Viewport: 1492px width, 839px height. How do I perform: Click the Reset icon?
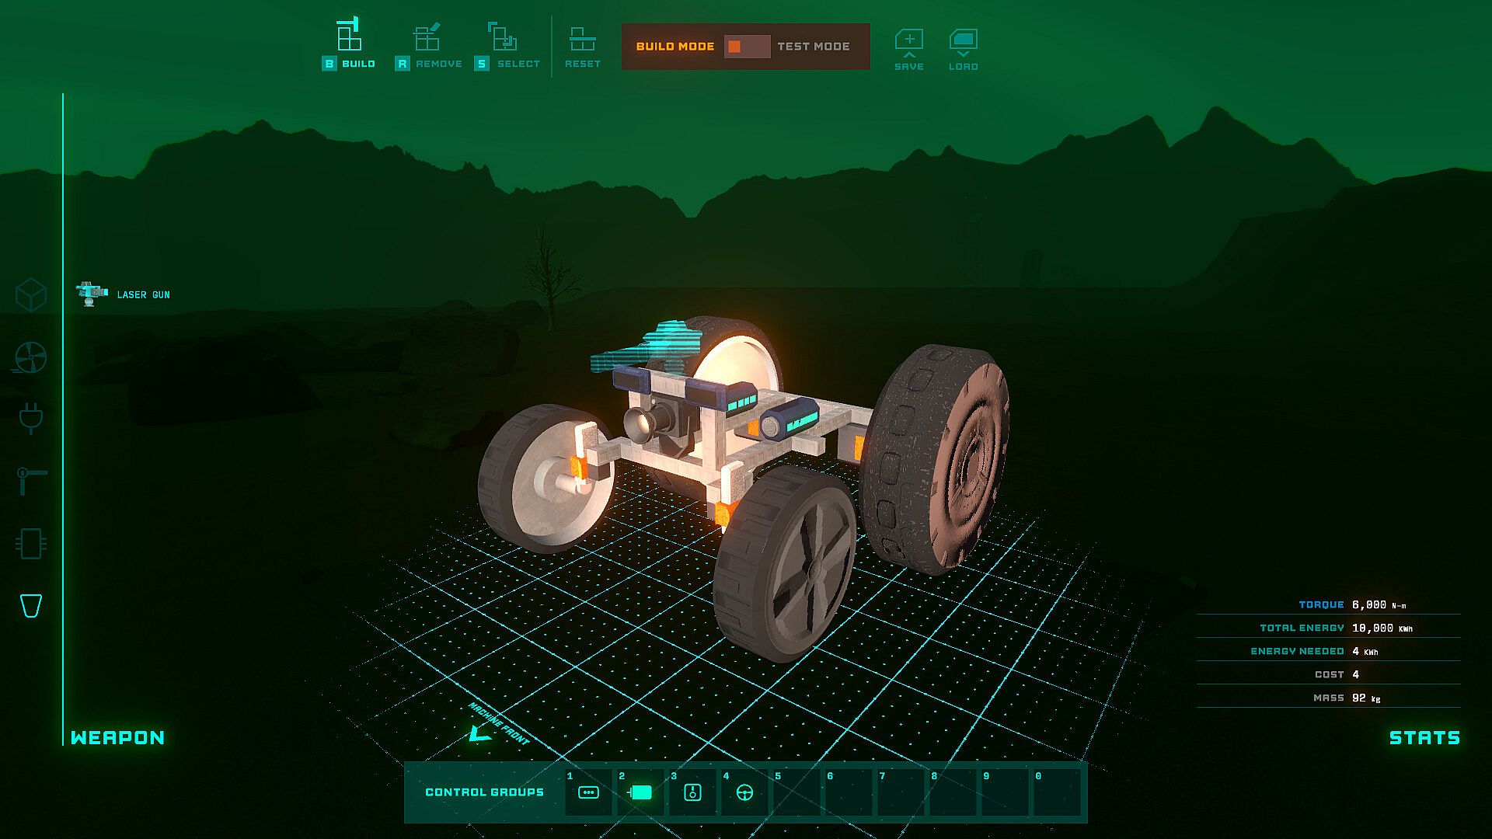[x=582, y=45]
